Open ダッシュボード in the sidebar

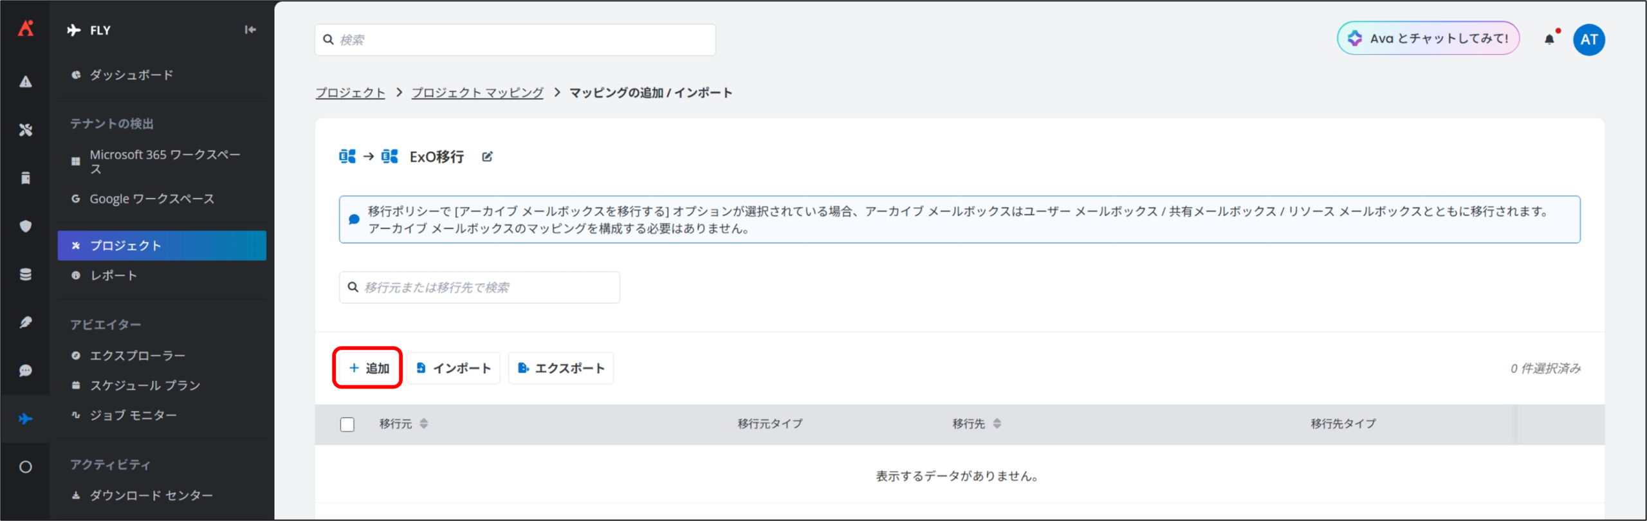[x=131, y=75]
